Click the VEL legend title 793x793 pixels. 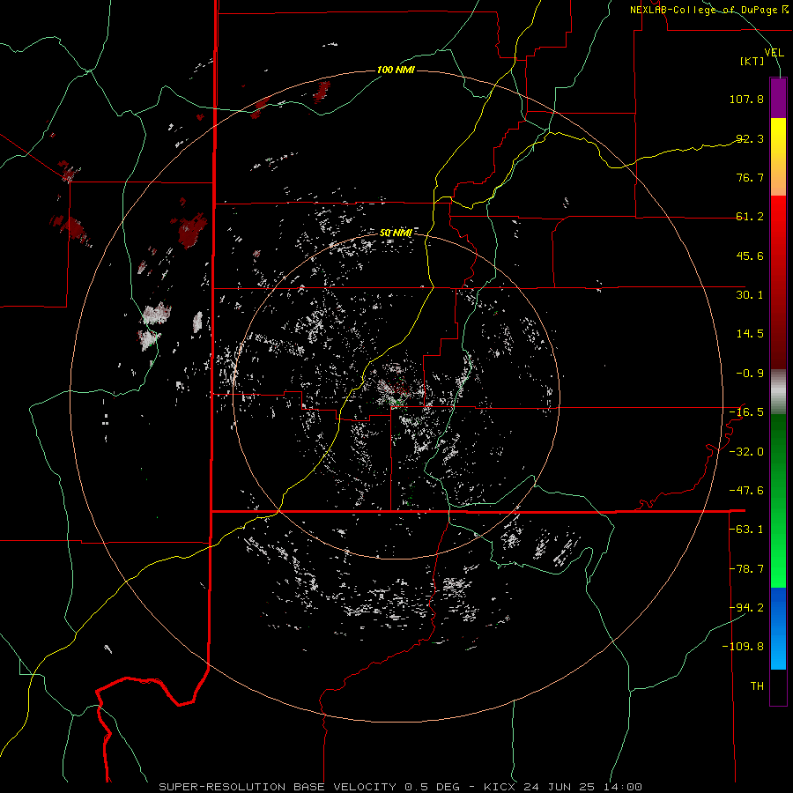[x=774, y=53]
